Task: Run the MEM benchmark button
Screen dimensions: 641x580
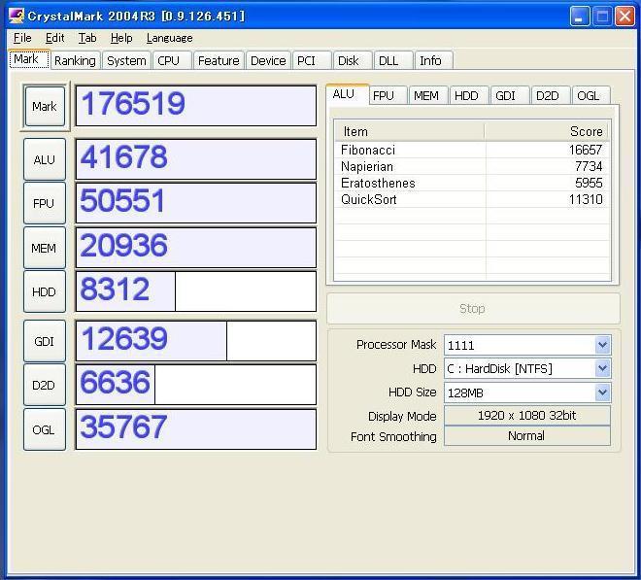Action: (x=45, y=248)
